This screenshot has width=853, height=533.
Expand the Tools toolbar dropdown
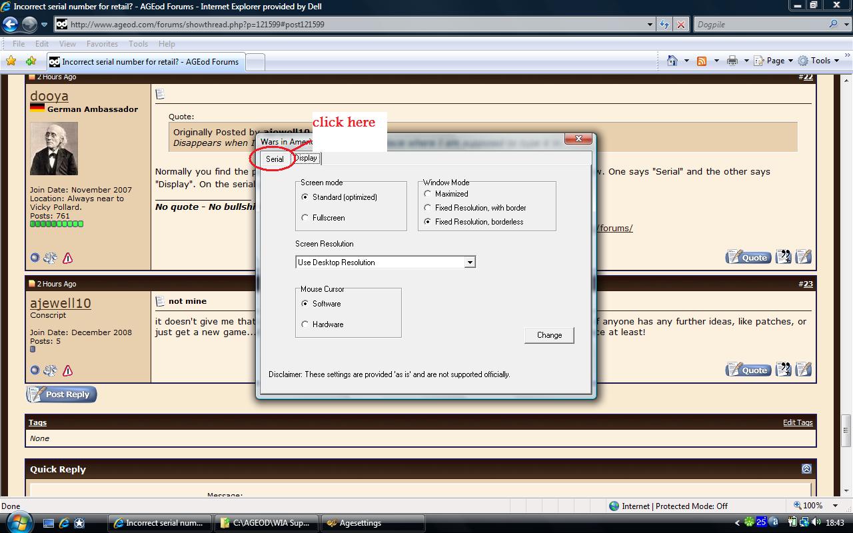[820, 61]
